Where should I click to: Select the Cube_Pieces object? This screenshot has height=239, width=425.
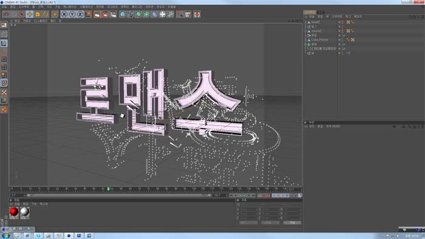(x=319, y=39)
